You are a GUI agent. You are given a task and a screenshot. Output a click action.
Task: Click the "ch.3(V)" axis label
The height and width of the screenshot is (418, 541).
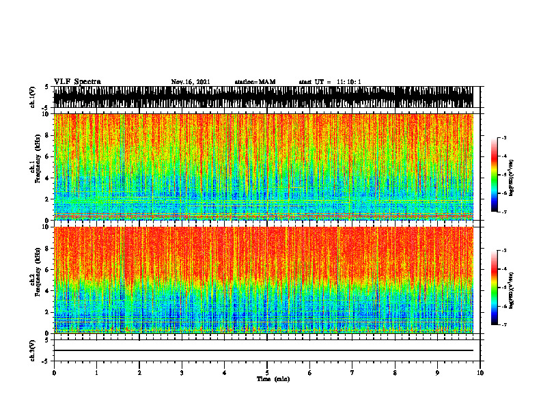click(33, 351)
